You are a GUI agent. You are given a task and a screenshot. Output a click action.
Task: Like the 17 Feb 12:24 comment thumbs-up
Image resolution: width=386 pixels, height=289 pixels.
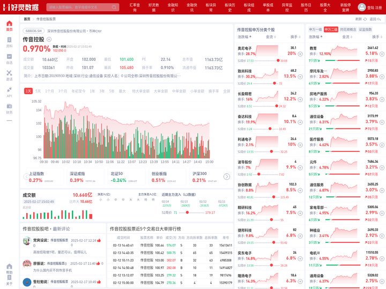(99, 240)
